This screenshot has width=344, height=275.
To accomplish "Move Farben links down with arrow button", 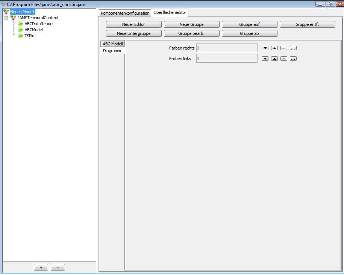I will (x=265, y=59).
